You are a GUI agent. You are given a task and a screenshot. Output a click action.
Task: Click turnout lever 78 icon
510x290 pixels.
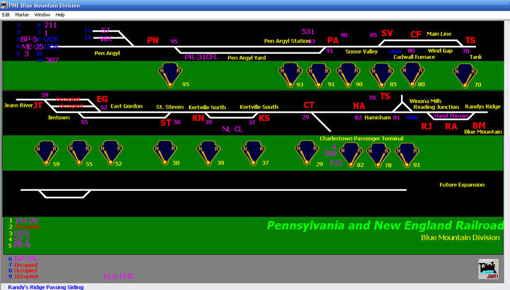(x=378, y=155)
